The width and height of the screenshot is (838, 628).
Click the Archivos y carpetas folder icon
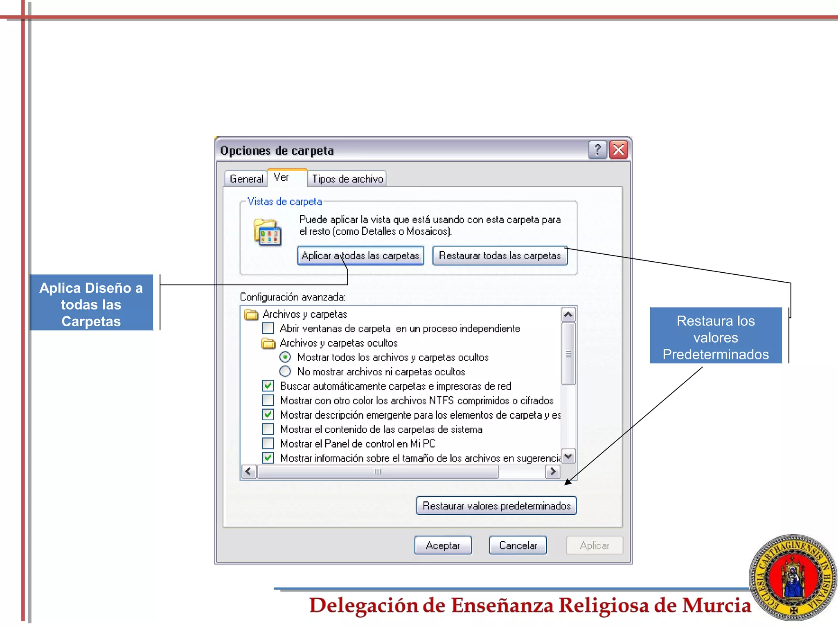251,314
